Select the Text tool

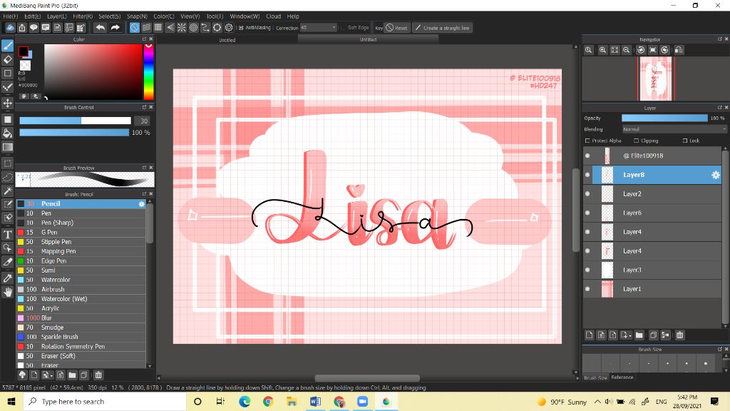coord(7,234)
